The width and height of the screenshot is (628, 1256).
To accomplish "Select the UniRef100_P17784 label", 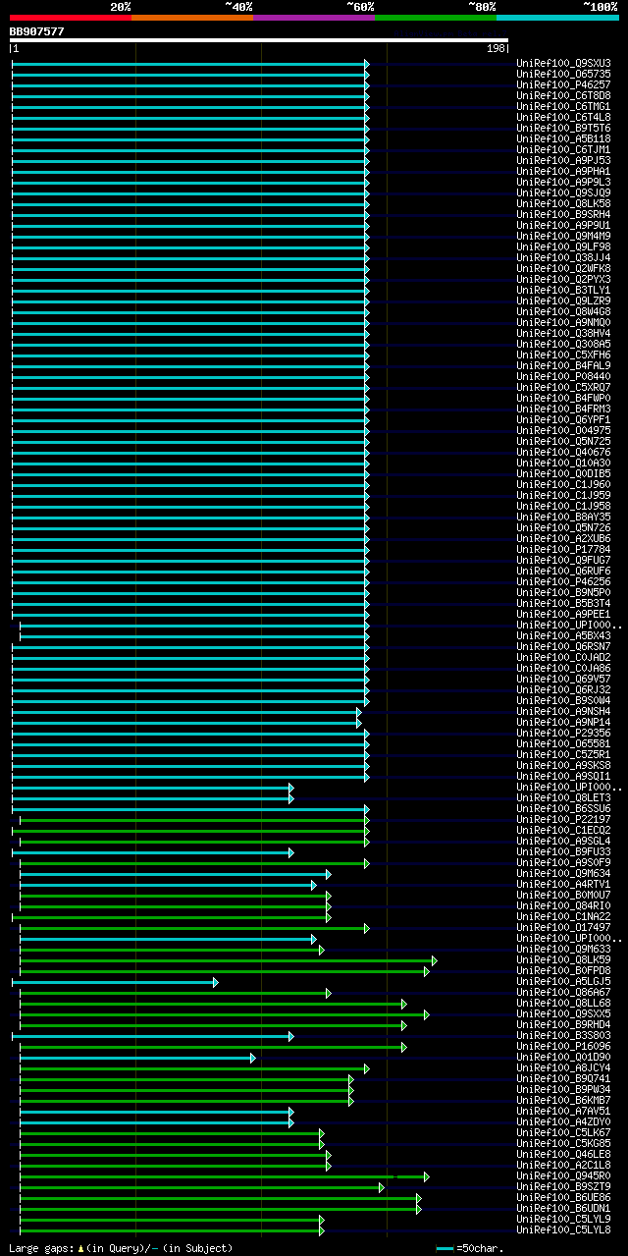I will tap(563, 549).
